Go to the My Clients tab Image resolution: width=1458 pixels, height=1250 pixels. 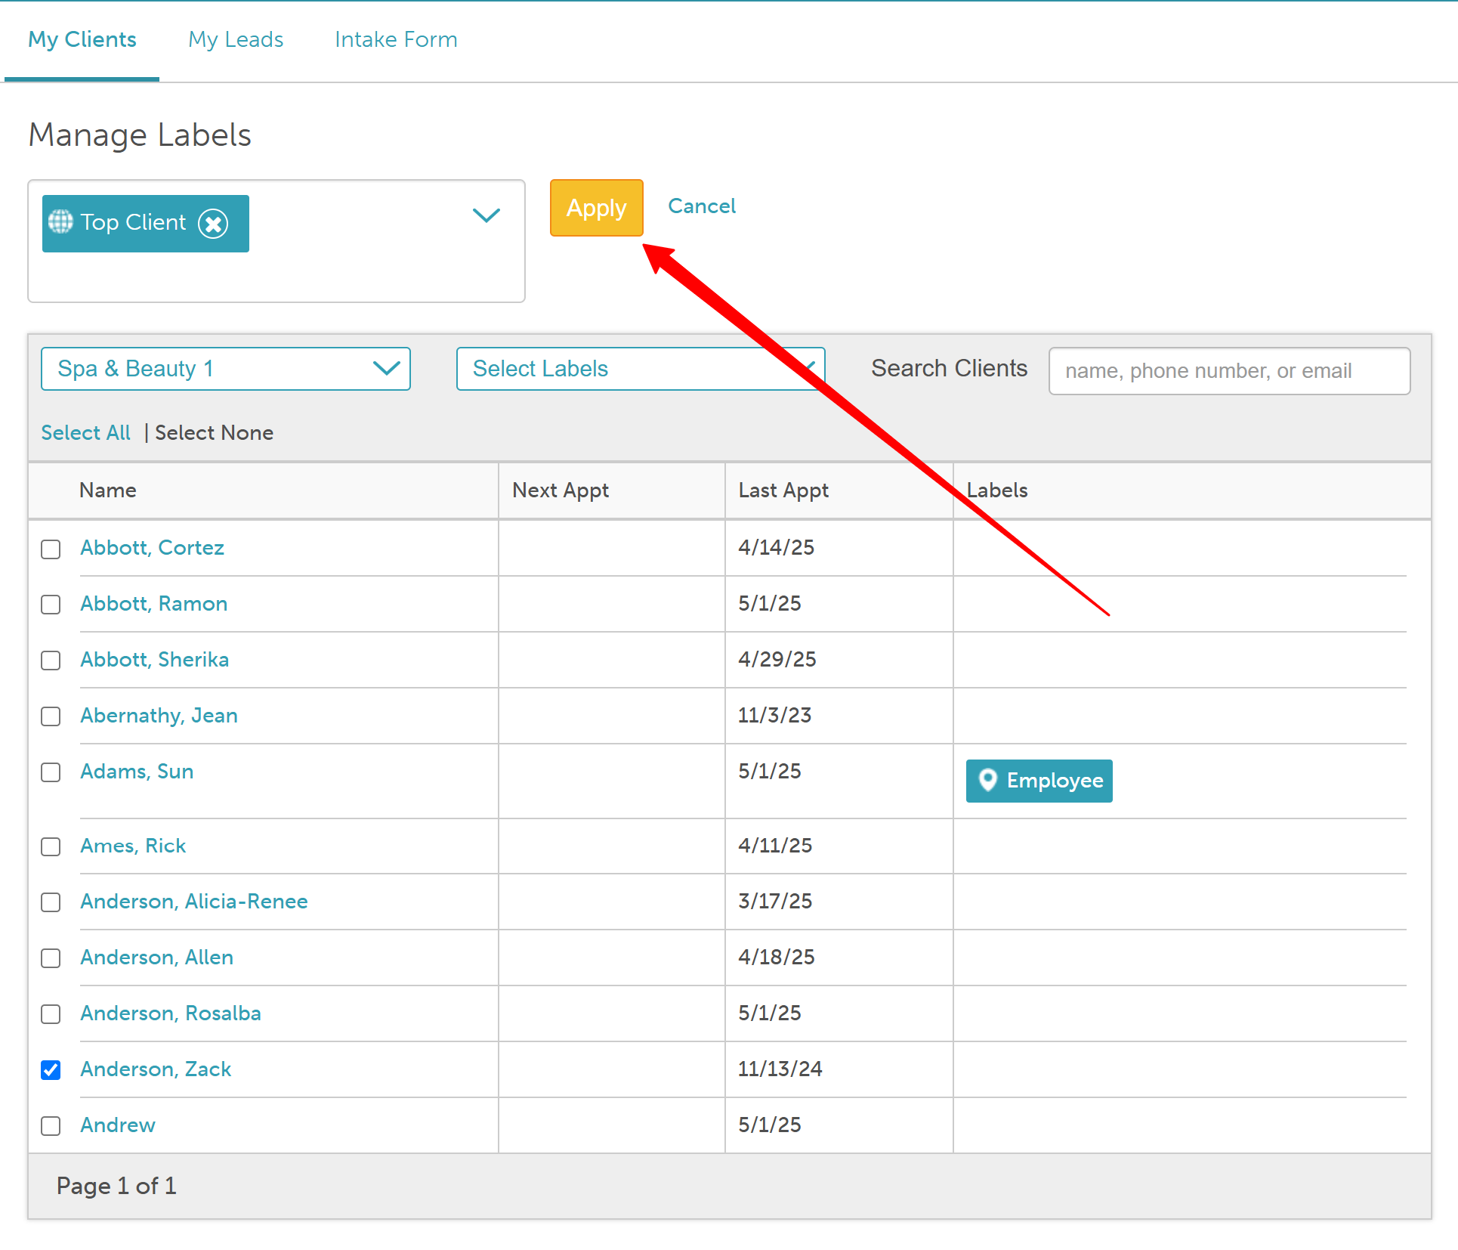(x=82, y=39)
